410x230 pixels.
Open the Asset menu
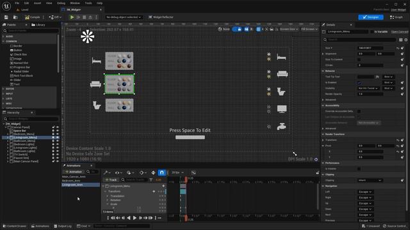tap(37, 3)
